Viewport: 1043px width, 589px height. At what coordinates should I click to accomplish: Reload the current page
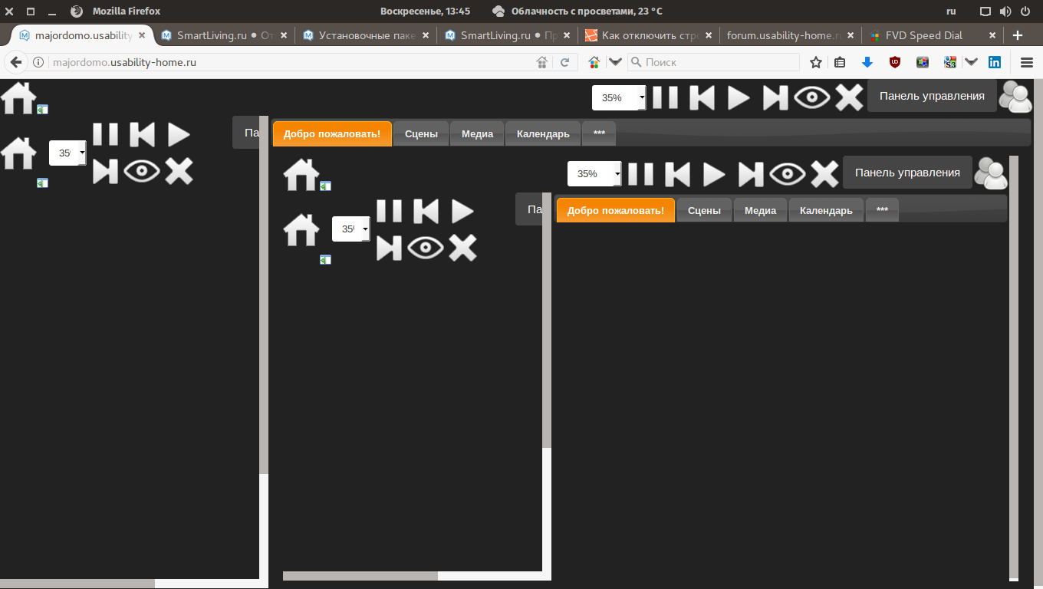point(565,62)
